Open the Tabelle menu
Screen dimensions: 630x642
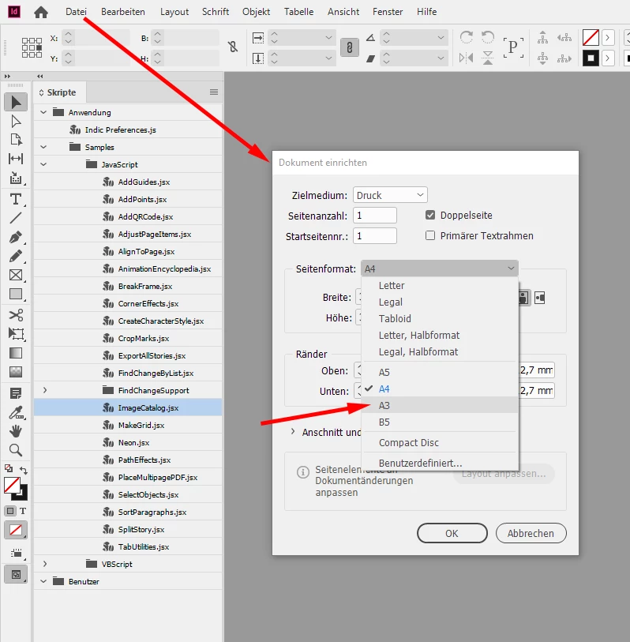[299, 12]
